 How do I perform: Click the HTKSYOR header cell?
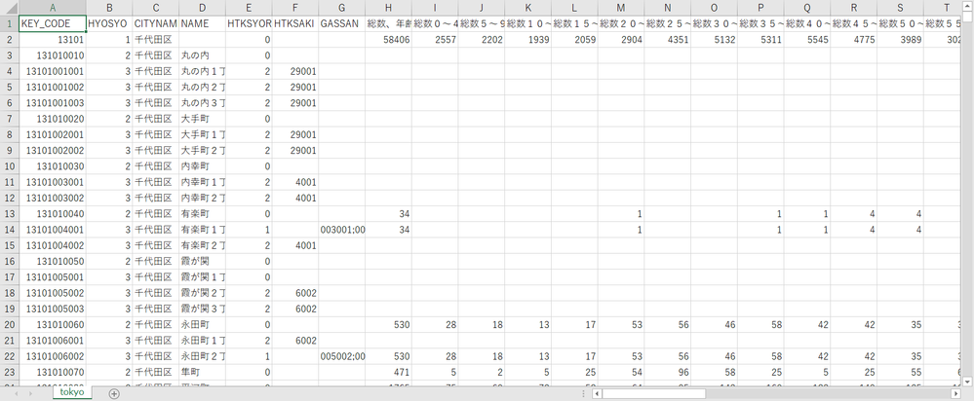click(249, 23)
